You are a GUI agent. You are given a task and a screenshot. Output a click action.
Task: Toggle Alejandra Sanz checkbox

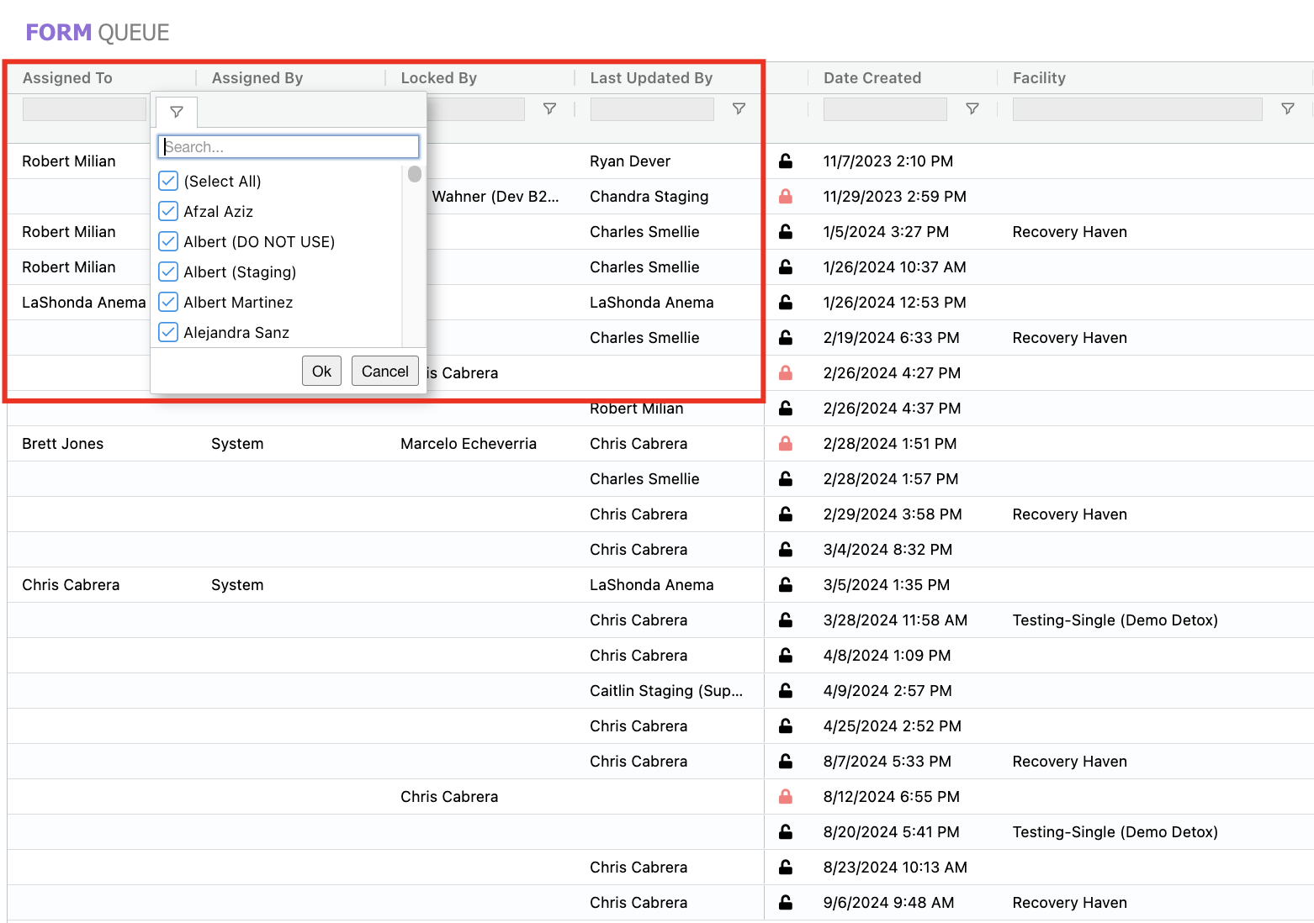coord(168,333)
